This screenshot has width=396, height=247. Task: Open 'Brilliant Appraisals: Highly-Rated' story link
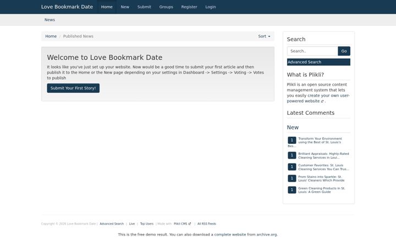[323, 155]
